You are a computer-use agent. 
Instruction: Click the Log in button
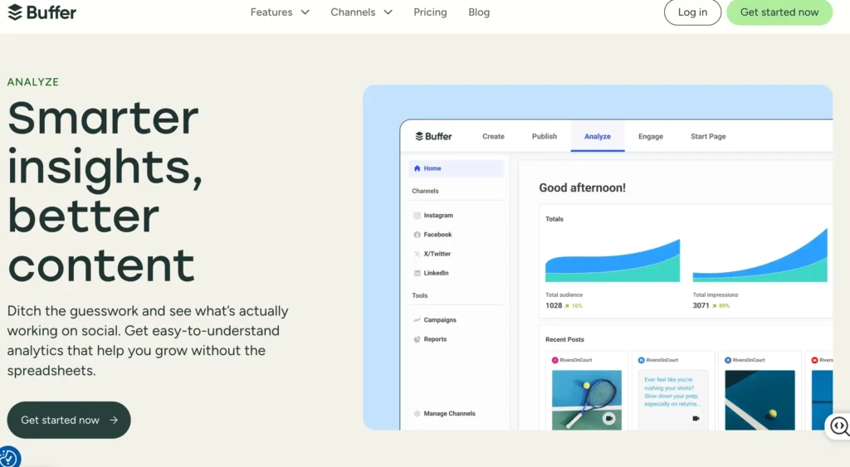[692, 12]
